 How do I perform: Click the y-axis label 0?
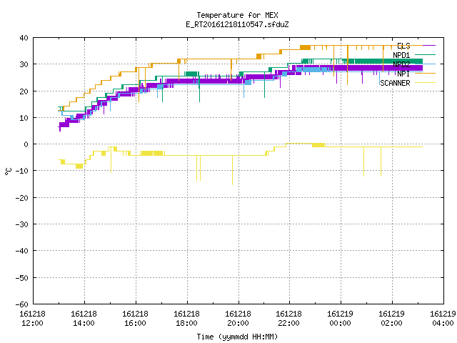click(26, 144)
